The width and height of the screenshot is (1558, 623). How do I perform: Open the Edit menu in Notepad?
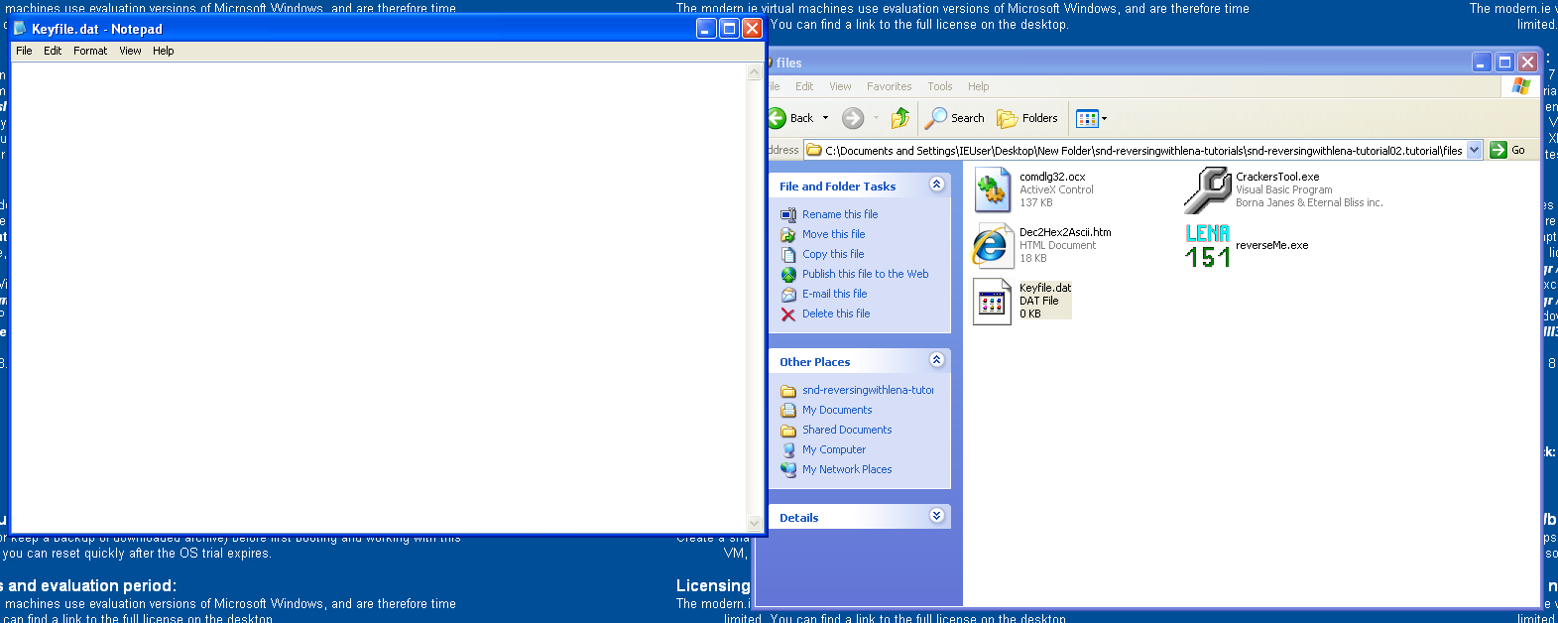[x=53, y=51]
